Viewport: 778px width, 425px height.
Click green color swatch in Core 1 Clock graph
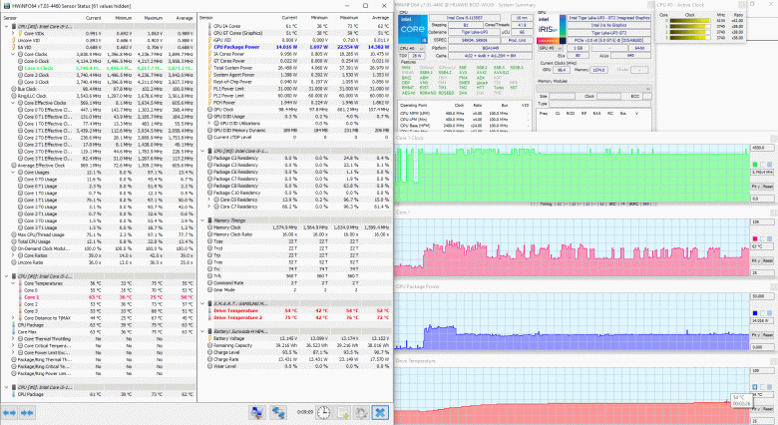tap(755, 165)
